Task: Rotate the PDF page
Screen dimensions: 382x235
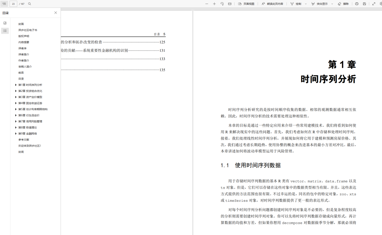Action: (221, 4)
